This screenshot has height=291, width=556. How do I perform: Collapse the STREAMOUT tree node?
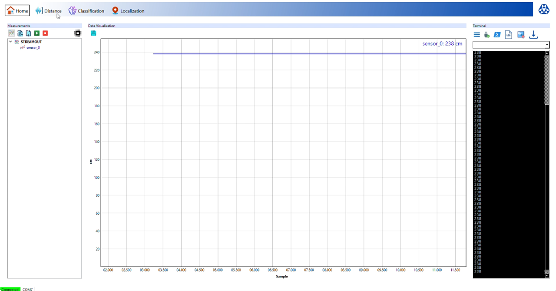click(10, 42)
